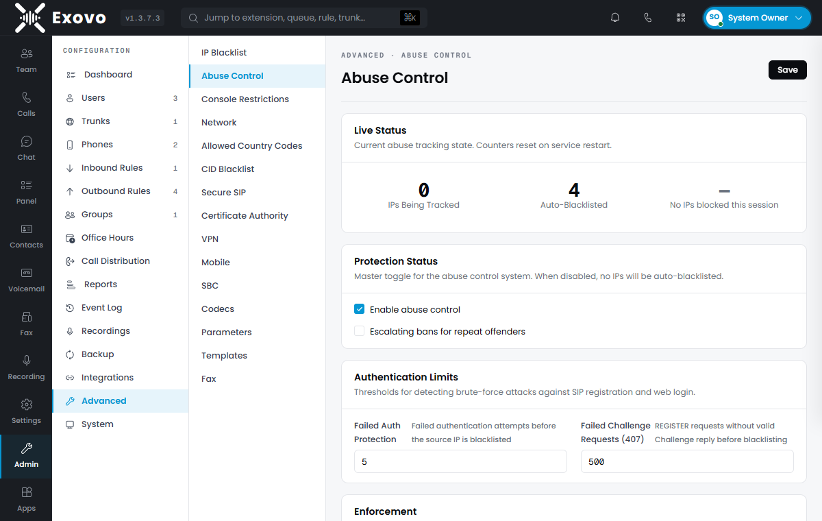
Task: Select Call Distribution in the Configuration menu
Action: click(121, 261)
